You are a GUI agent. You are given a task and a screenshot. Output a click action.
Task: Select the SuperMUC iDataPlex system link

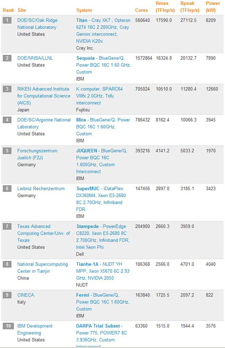pyautogui.click(x=101, y=199)
